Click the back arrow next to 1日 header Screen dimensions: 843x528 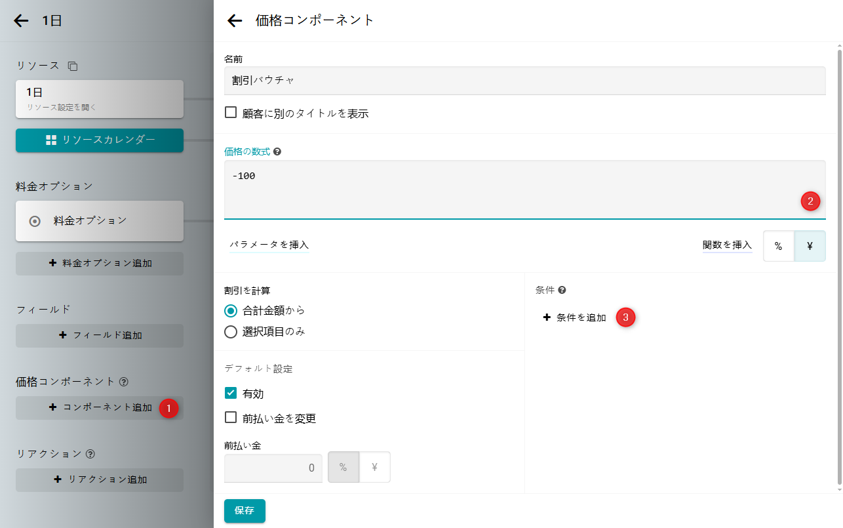pos(22,21)
